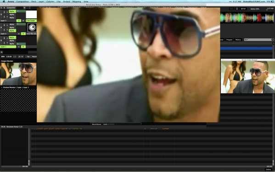Open the Deck menu
The width and height of the screenshot is (275, 172).
point(34,1)
